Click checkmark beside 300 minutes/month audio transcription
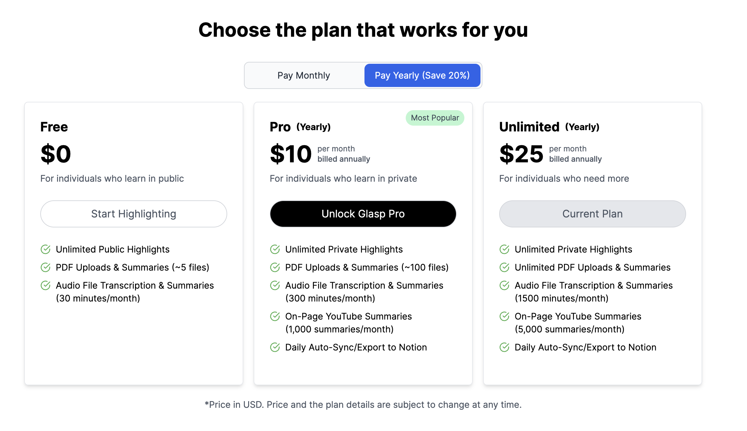The height and width of the screenshot is (431, 747). coord(275,285)
